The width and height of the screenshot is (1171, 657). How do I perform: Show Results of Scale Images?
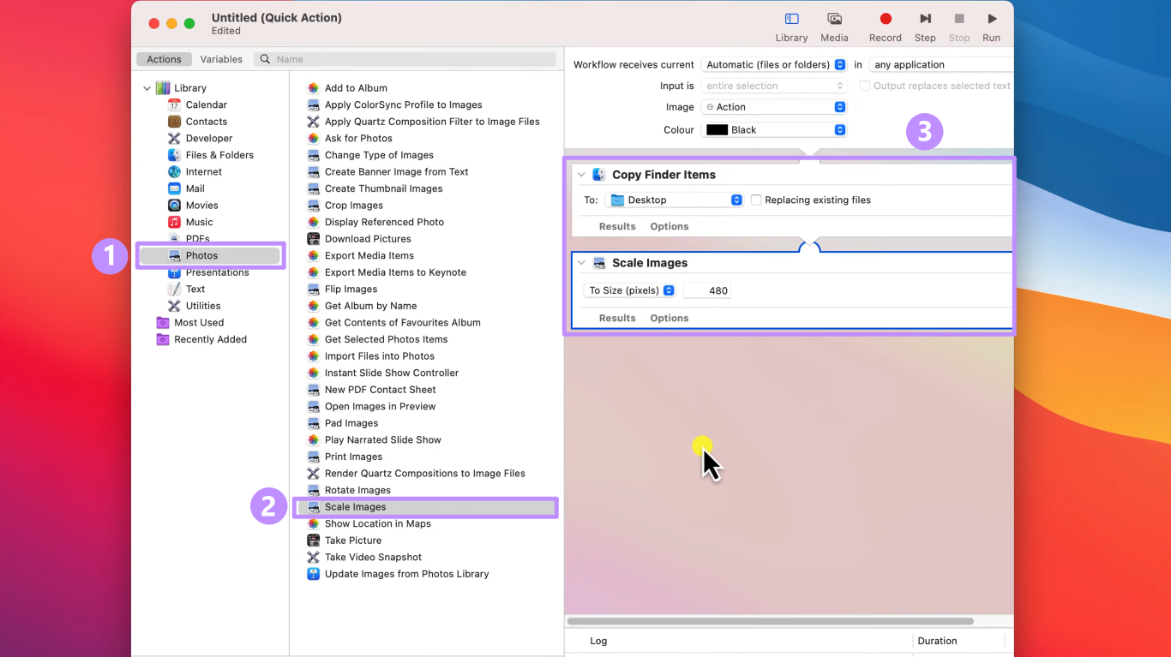(x=617, y=318)
